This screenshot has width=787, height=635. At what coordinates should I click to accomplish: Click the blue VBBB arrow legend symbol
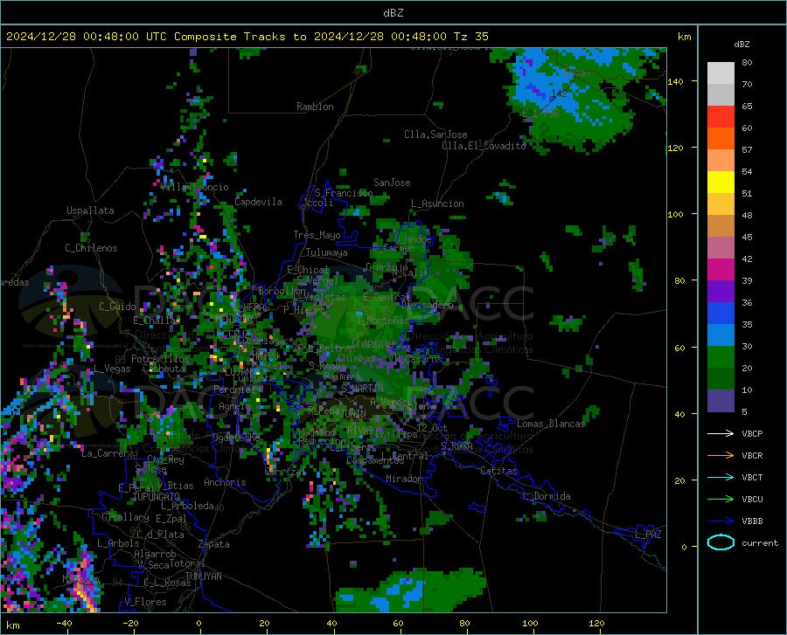pos(721,521)
